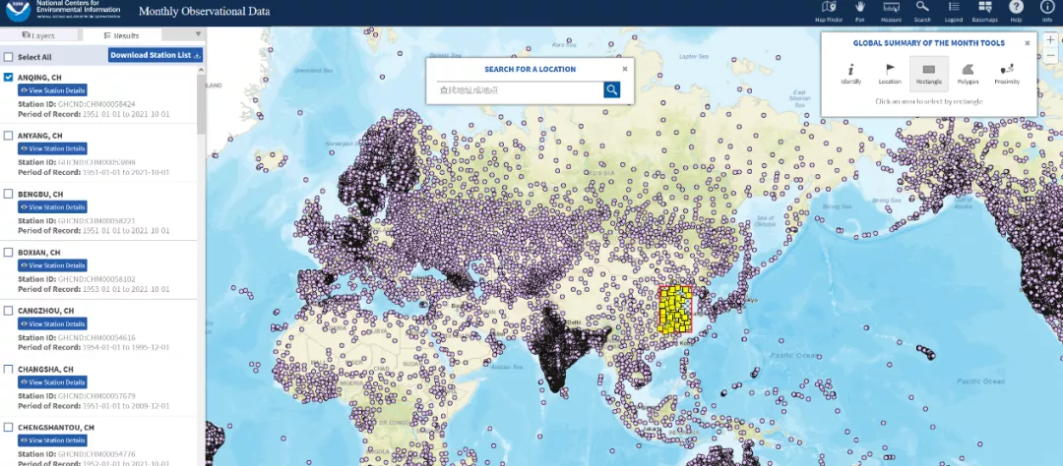This screenshot has width=1063, height=466.
Task: Click the ANQING, CH station name
Action: (39, 78)
